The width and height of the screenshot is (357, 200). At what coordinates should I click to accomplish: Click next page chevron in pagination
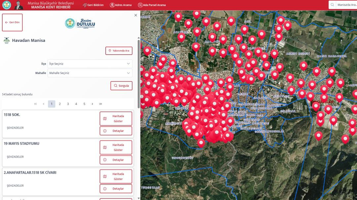(x=92, y=104)
